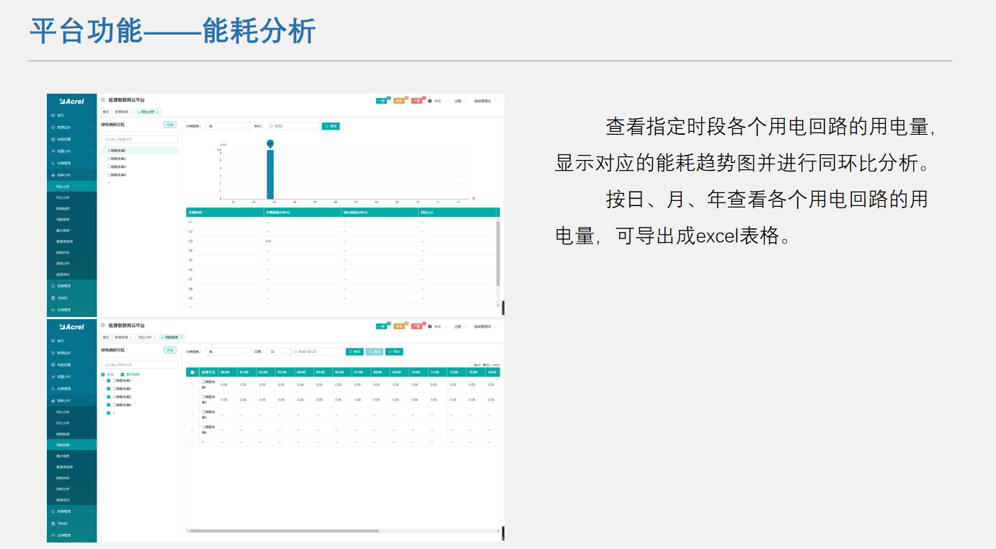Click the 2022-03-27 date input field
The image size is (996, 549).
(x=317, y=352)
